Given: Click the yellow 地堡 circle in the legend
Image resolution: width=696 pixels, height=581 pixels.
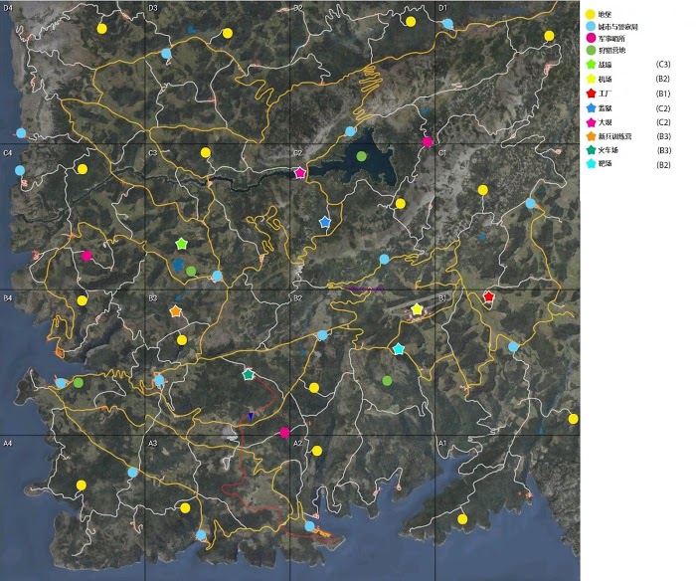Looking at the screenshot, I should [590, 14].
